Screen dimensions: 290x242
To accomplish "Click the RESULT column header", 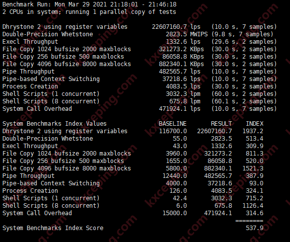I will pyautogui.click(x=221, y=124).
